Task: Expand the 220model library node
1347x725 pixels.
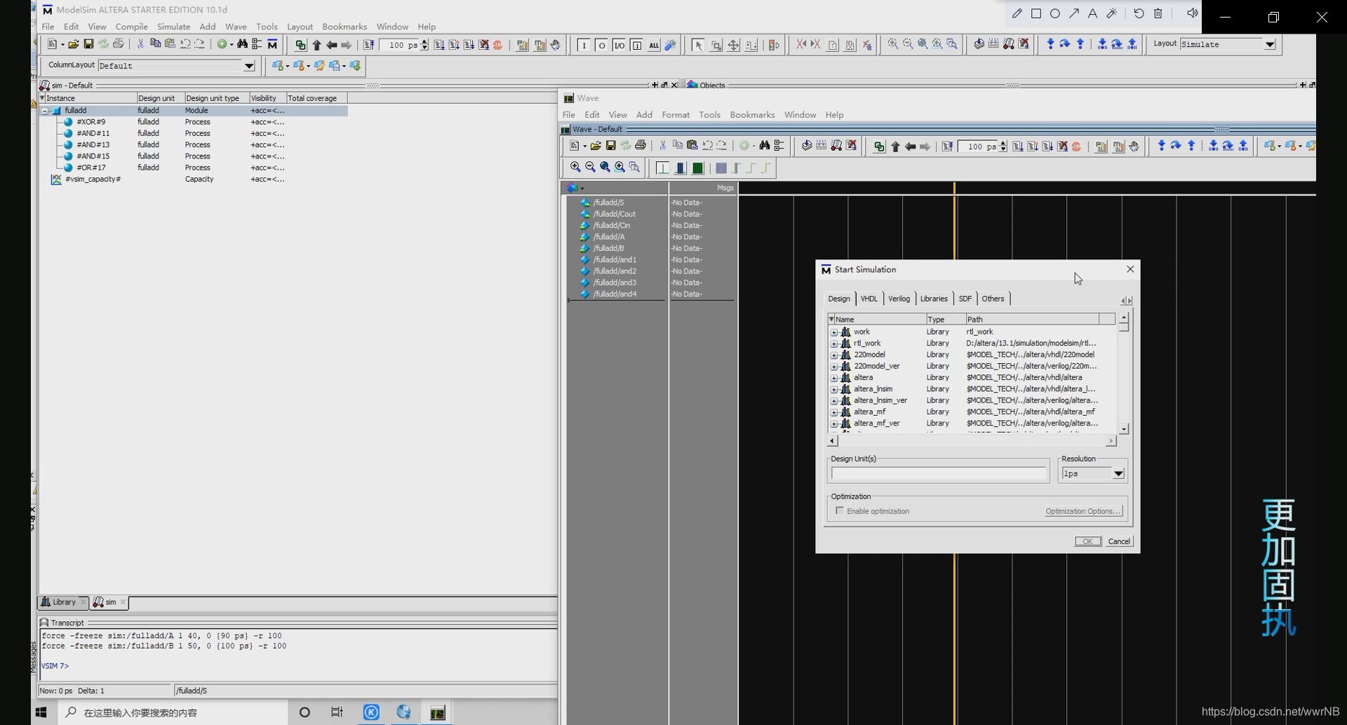Action: 834,355
